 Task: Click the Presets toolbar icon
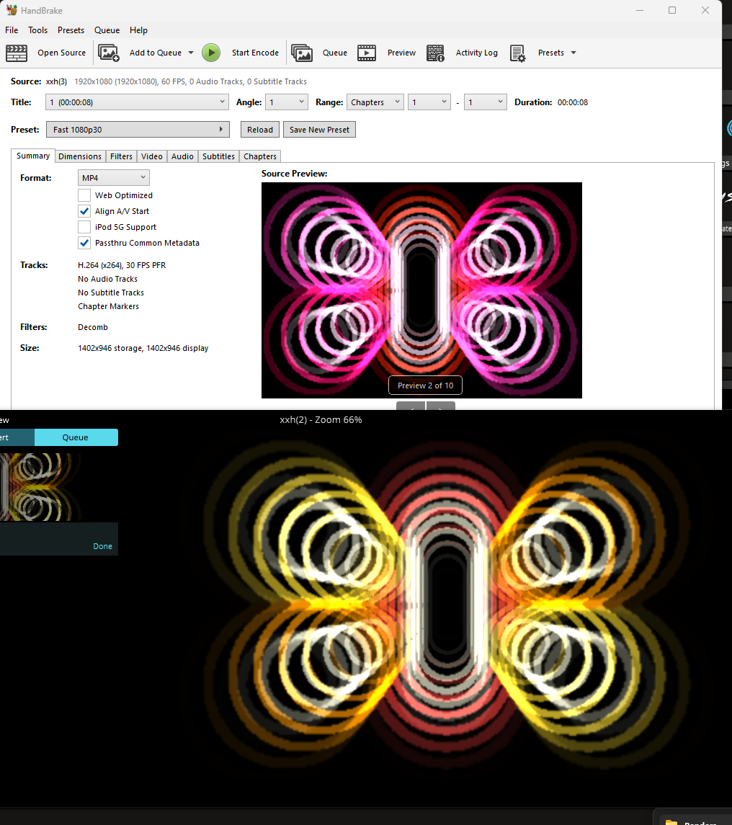click(517, 53)
